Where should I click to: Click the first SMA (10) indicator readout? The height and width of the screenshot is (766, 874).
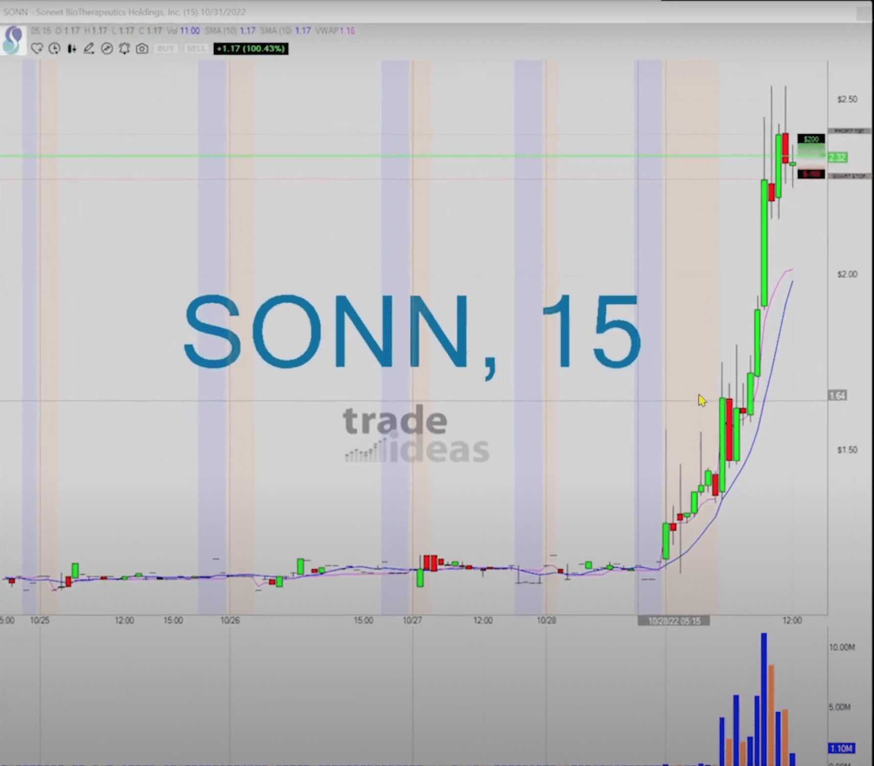tap(230, 31)
